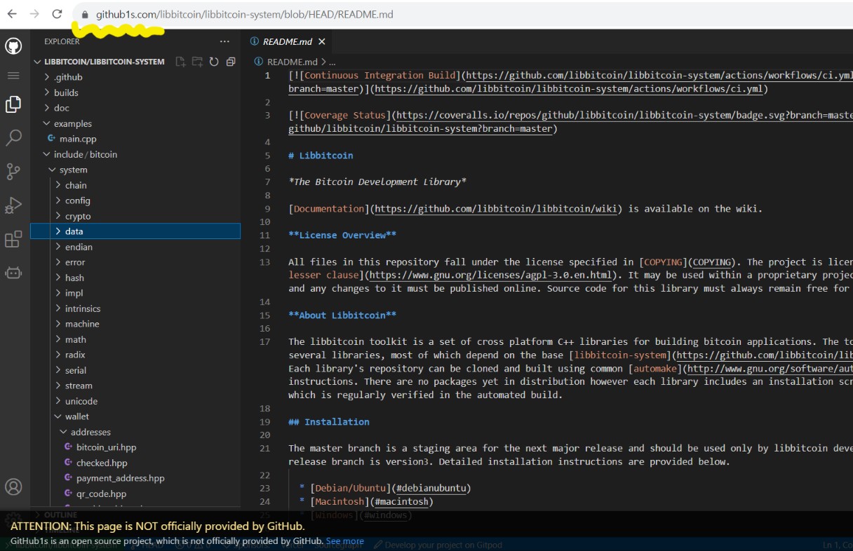
Task: Expand the impl folder
Action: (74, 293)
